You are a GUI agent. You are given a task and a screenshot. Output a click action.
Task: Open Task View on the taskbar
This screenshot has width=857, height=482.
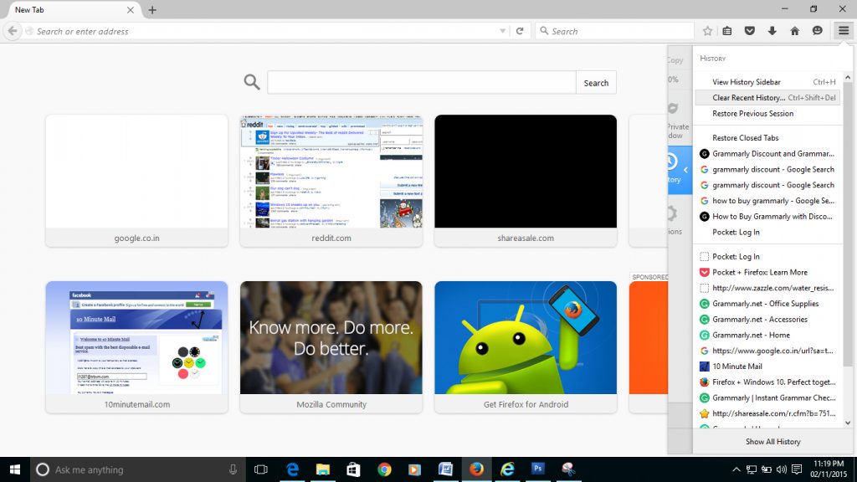261,469
